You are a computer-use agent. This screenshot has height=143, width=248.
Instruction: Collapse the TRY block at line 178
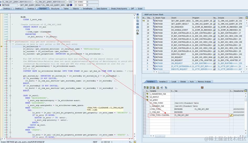[10, 110]
